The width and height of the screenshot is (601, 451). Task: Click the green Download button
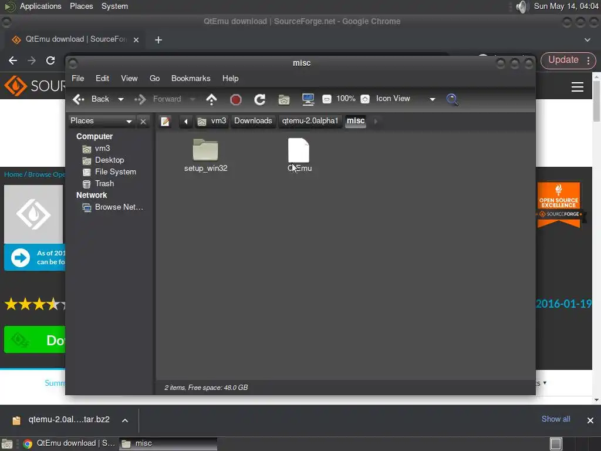[35, 340]
